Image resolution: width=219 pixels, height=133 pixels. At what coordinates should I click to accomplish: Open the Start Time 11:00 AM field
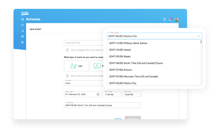(x=112, y=94)
